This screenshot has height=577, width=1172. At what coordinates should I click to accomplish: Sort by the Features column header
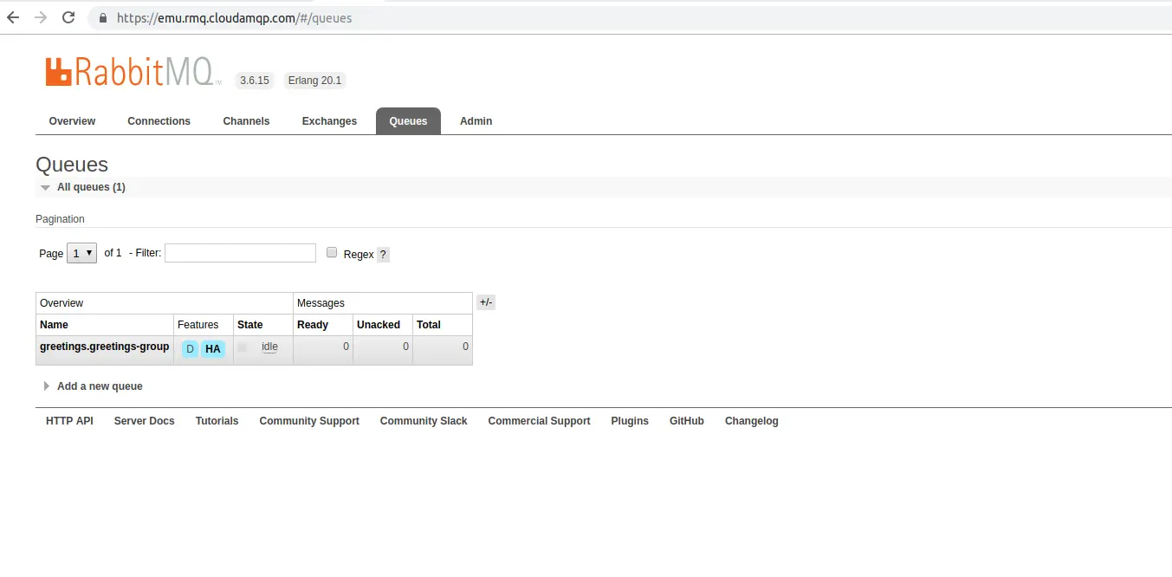point(197,325)
